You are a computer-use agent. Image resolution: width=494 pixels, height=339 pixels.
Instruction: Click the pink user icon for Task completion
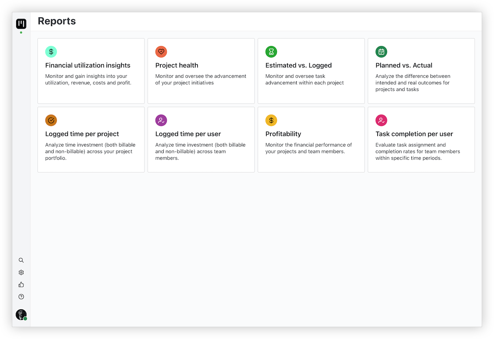(381, 120)
